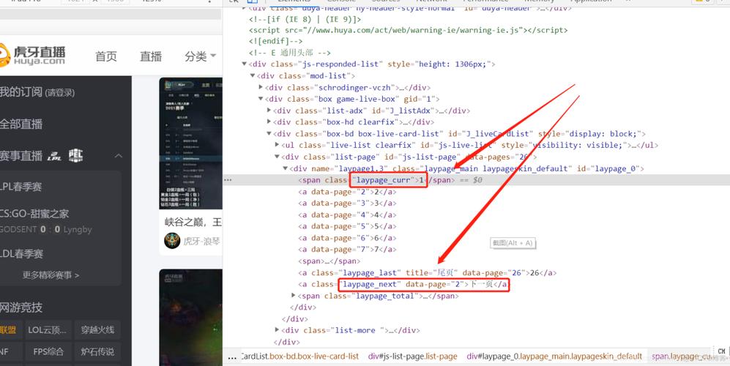This screenshot has width=730, height=366.
Task: Select the <a data-page="5">5</a> row
Action: pyautogui.click(x=347, y=226)
